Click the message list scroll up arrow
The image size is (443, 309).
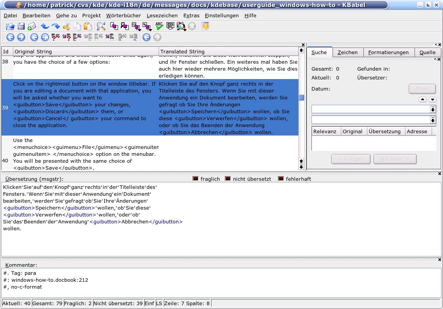(x=301, y=50)
